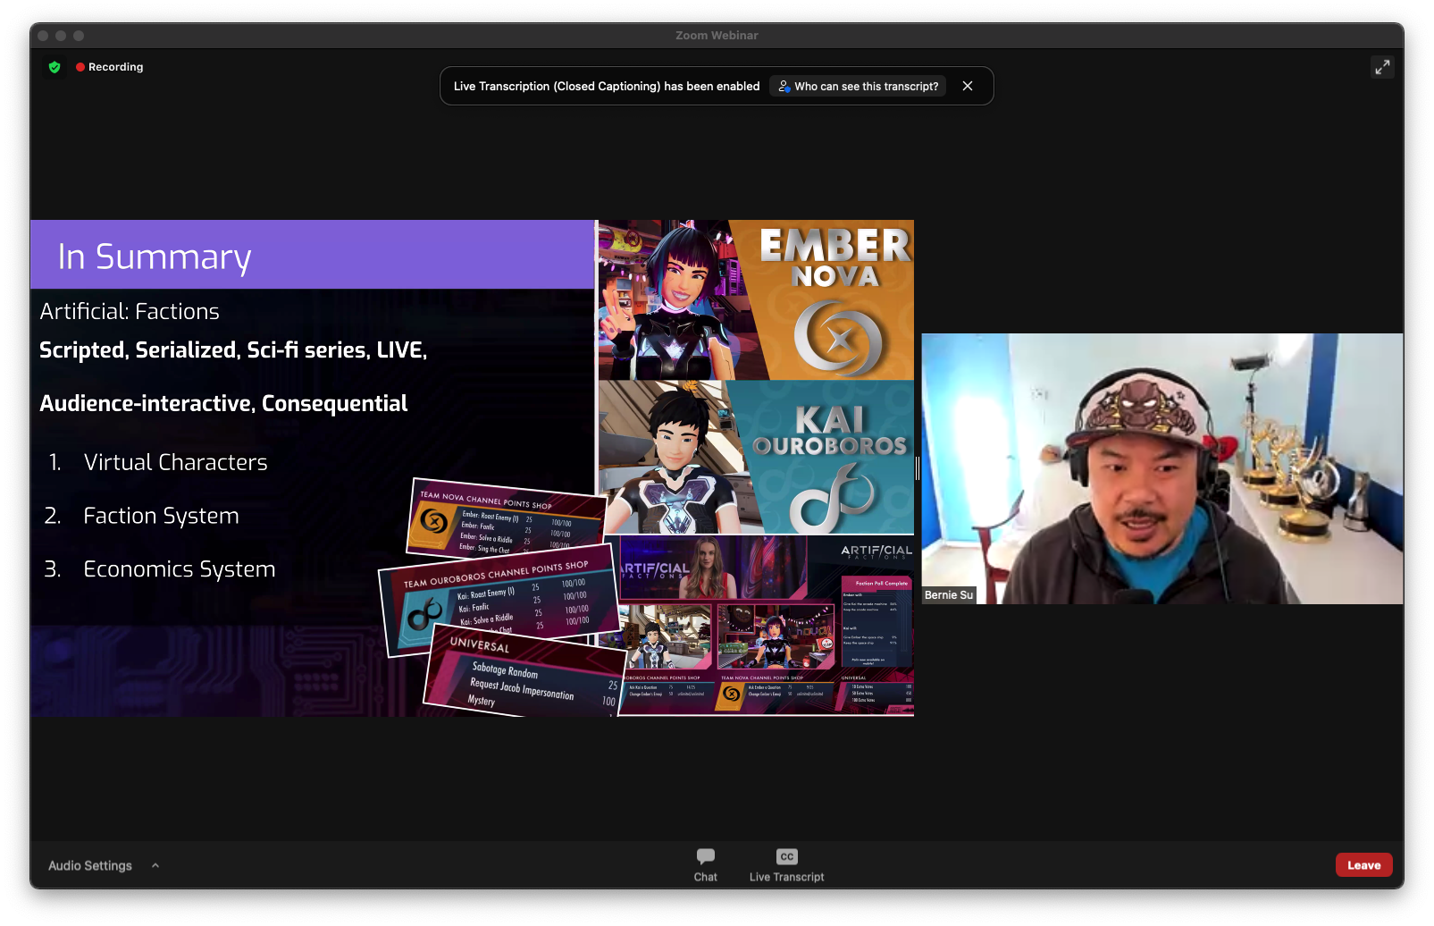This screenshot has width=1434, height=926.
Task: Click the Zoom Webinar window title
Action: [x=717, y=36]
